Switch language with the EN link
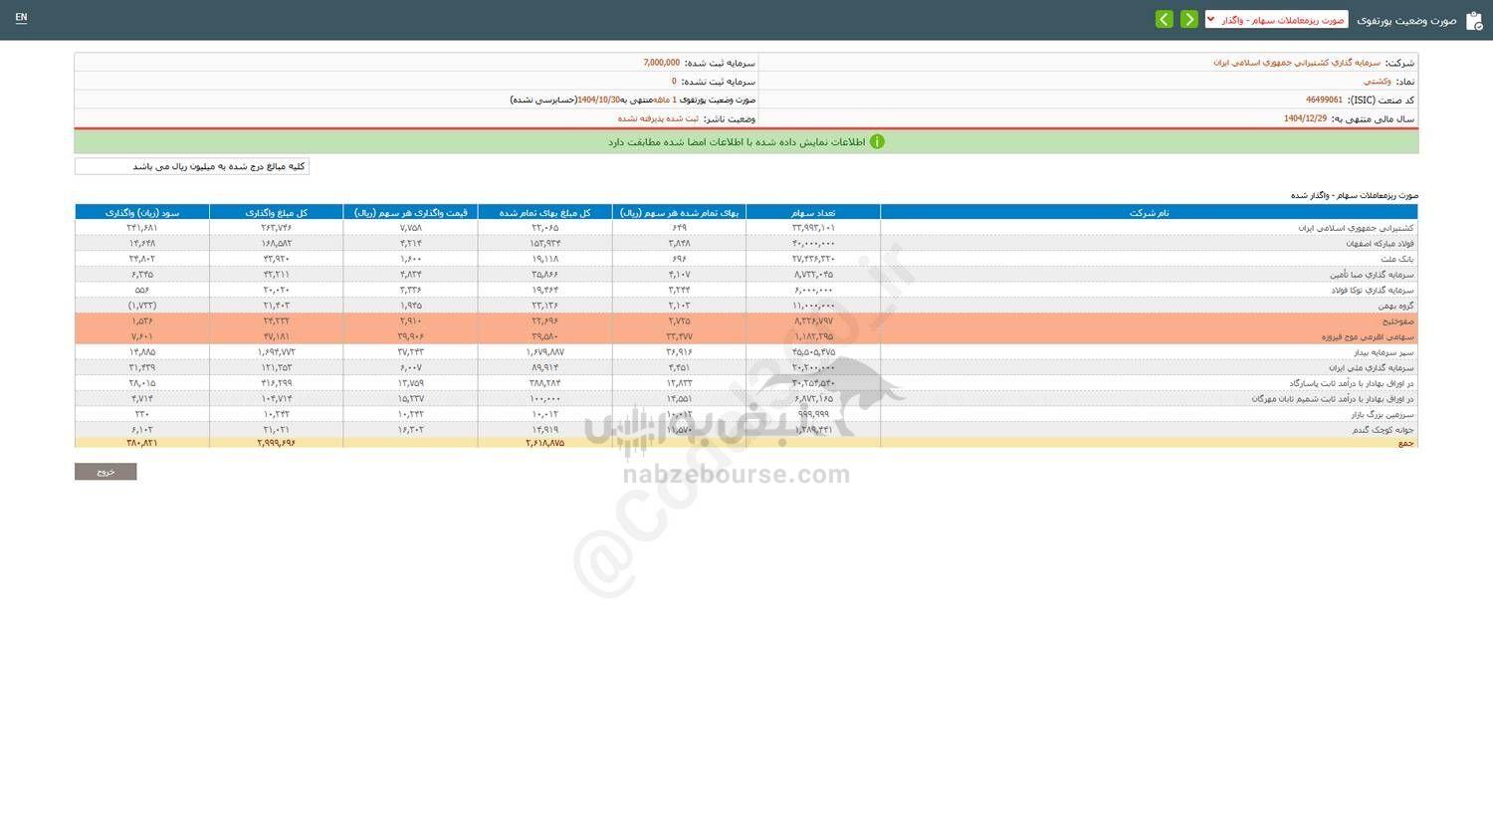 [21, 18]
